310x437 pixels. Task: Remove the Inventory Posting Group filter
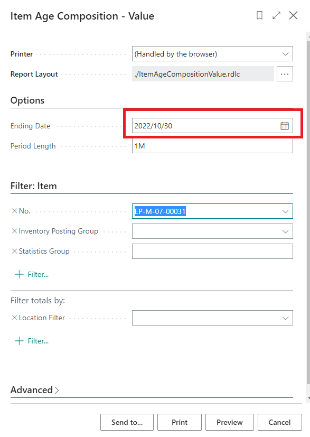(14, 231)
